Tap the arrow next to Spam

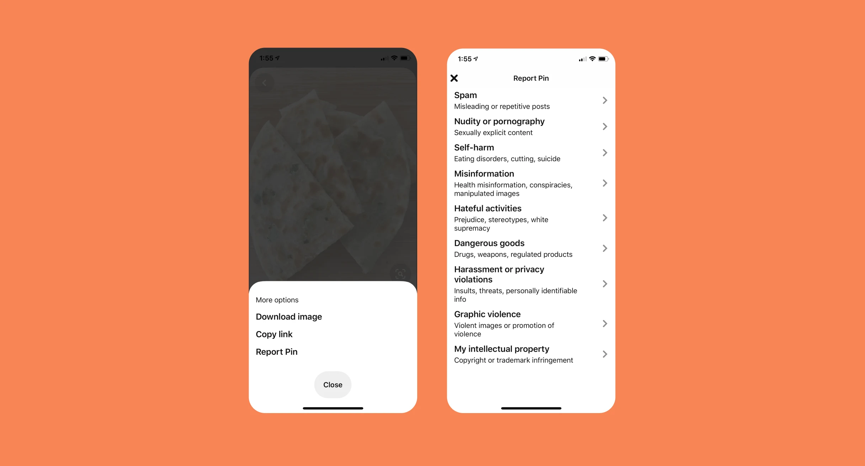pos(605,101)
